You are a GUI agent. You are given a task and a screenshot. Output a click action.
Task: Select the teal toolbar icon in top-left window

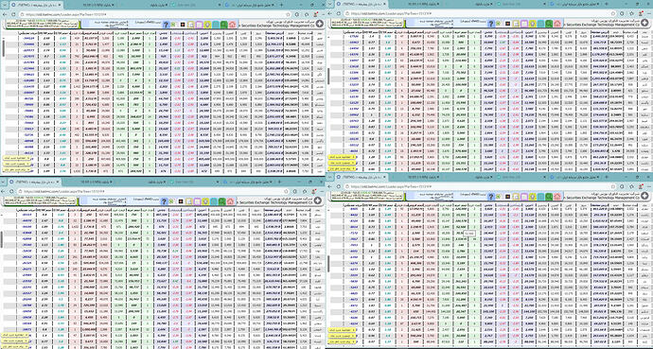click(216, 25)
